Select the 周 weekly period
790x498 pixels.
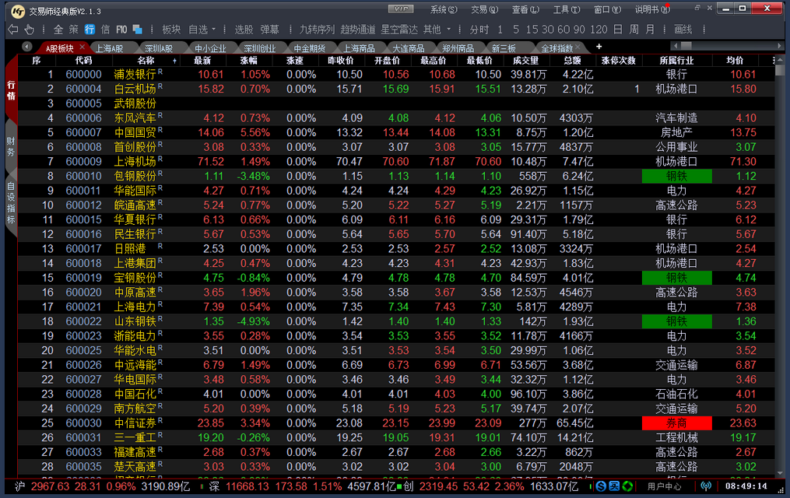pyautogui.click(x=634, y=30)
